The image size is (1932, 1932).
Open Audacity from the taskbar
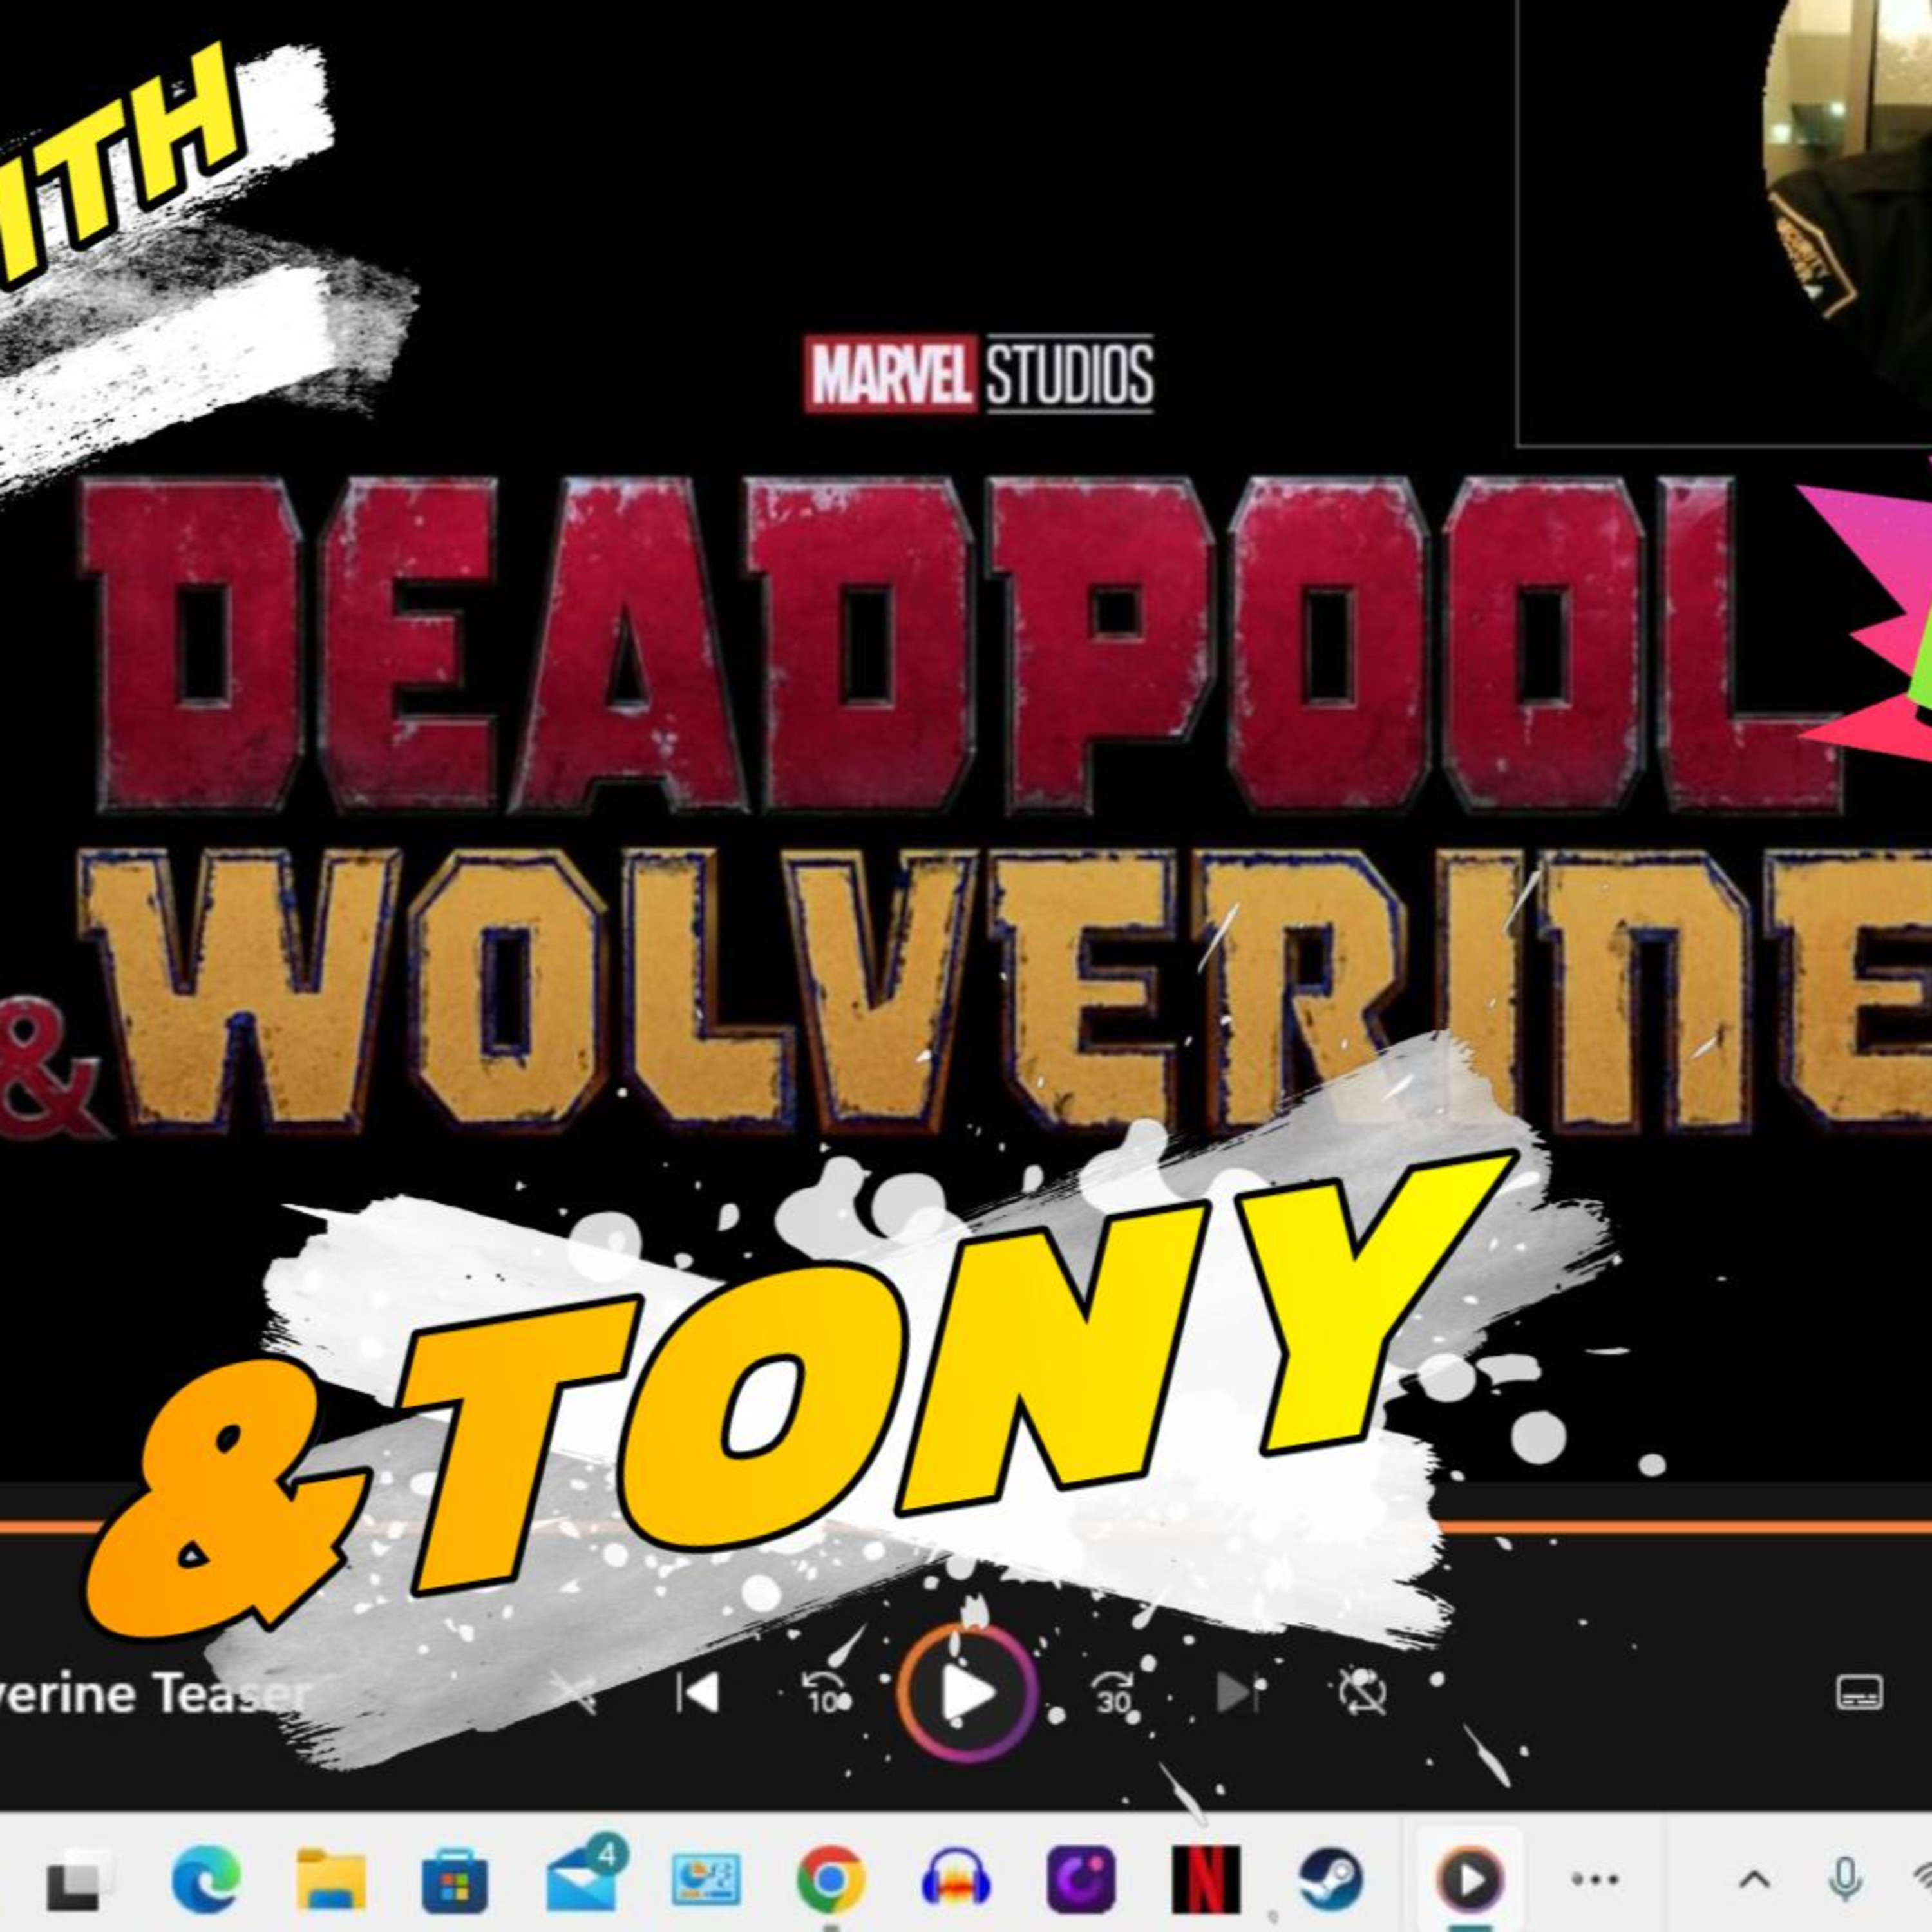coord(956,1880)
